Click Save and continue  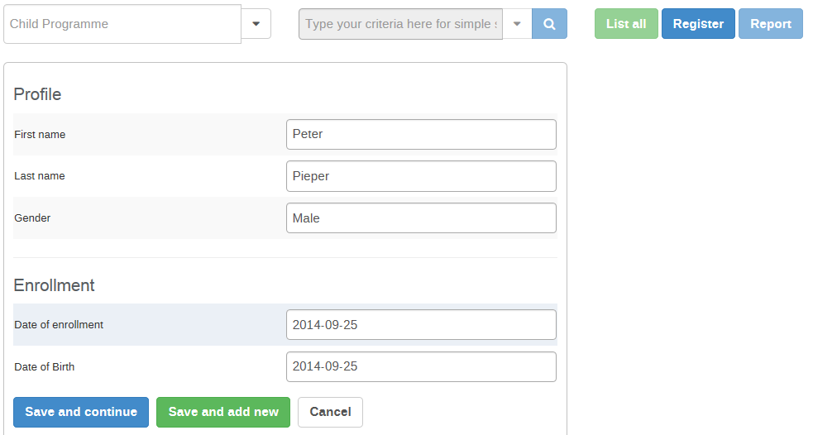pos(81,412)
